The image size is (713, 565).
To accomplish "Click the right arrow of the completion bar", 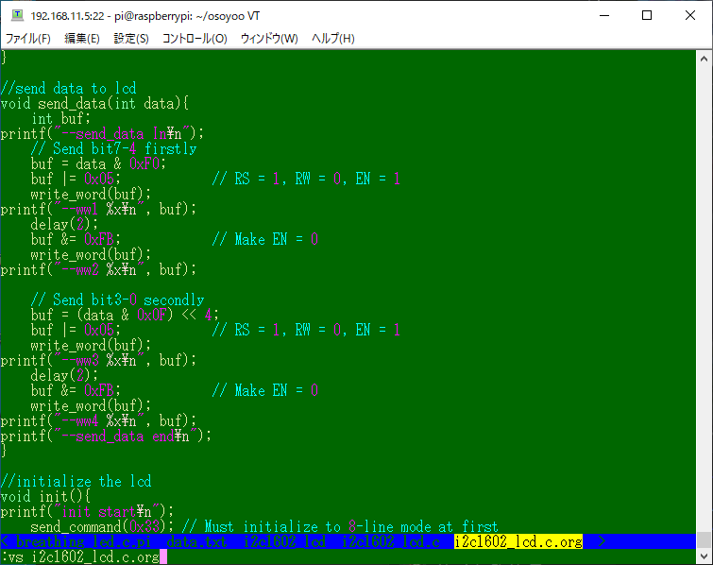I will coord(602,541).
